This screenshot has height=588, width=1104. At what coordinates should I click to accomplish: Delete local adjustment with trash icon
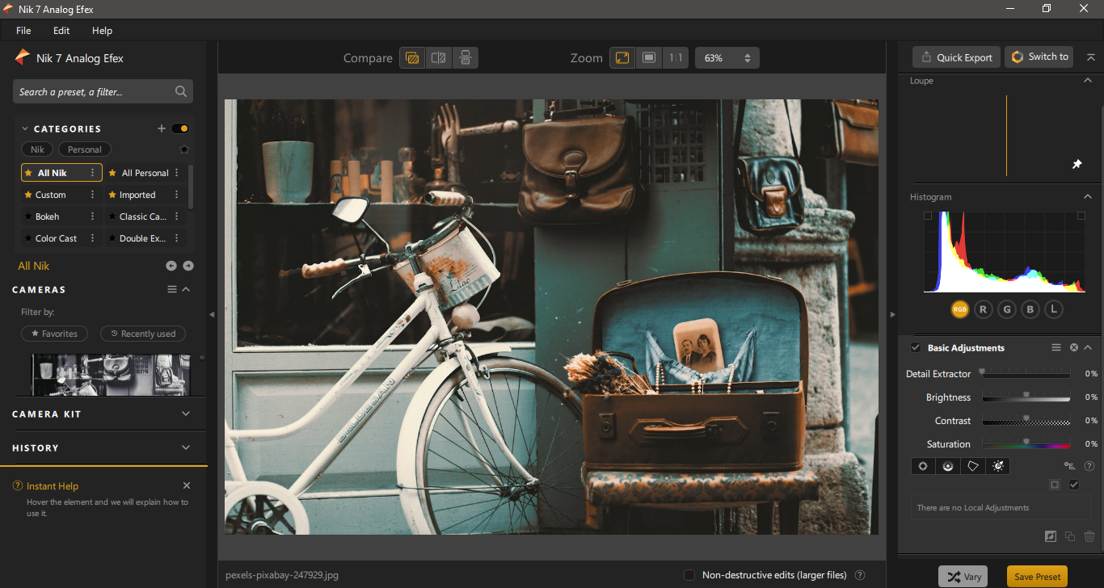[1089, 536]
